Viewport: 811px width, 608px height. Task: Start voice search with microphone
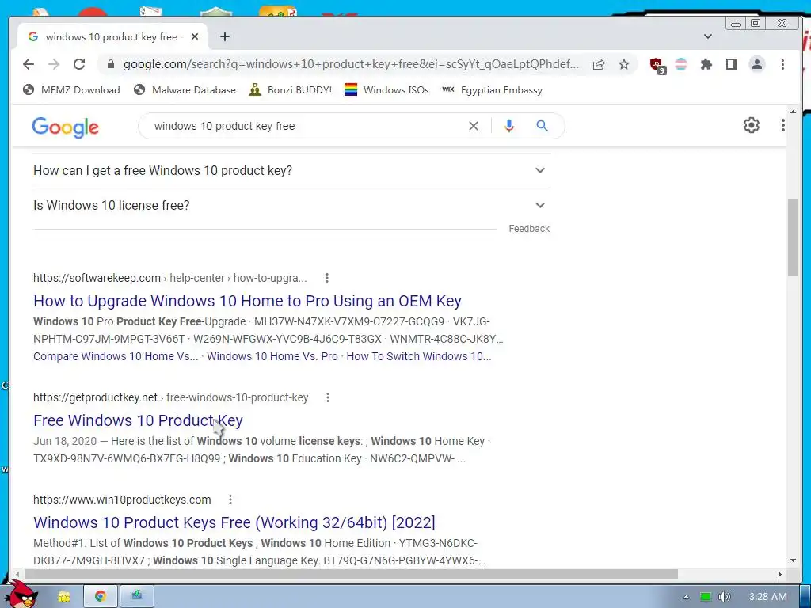509,126
